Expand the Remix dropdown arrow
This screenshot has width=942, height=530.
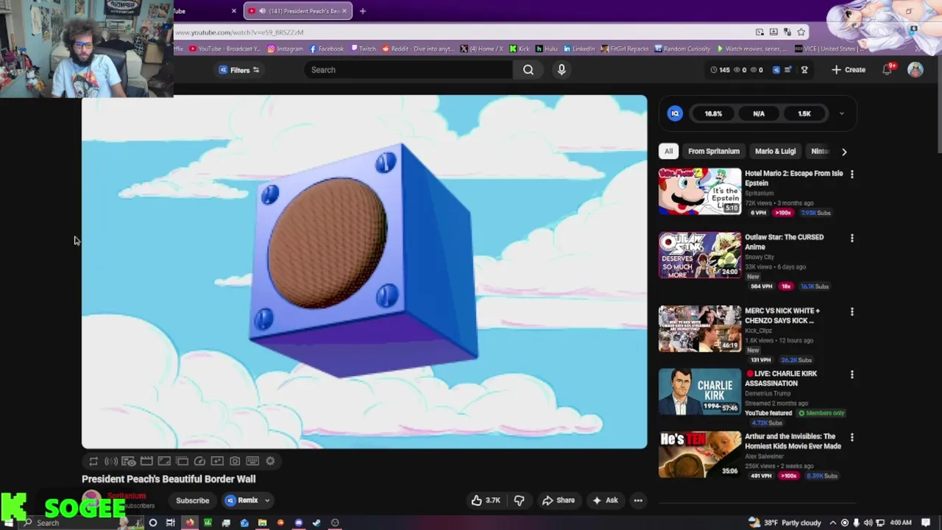click(x=267, y=501)
